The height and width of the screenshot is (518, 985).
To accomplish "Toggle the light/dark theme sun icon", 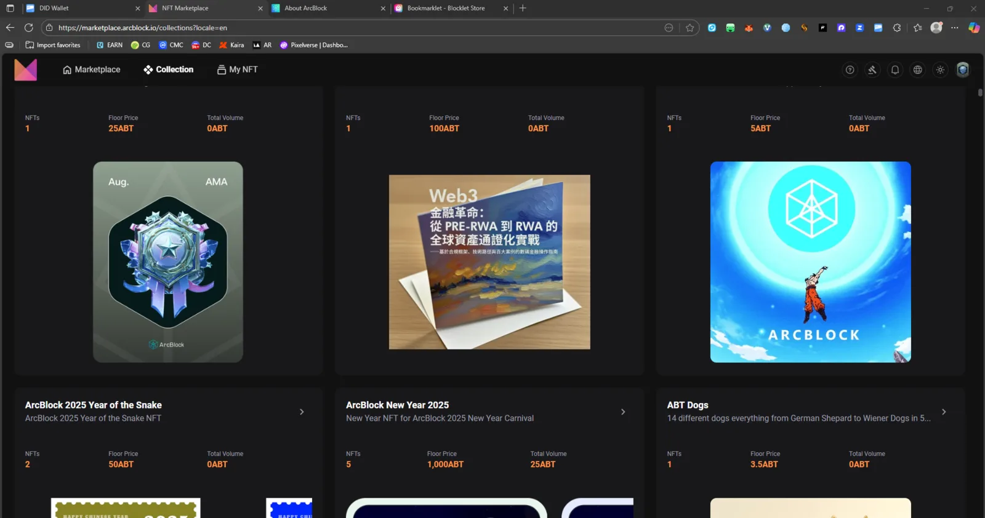I will tap(940, 70).
